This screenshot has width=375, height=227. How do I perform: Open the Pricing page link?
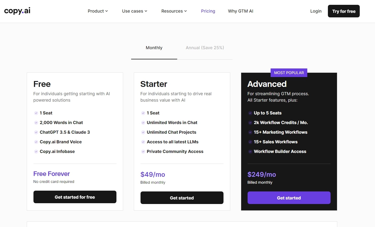pos(208,11)
